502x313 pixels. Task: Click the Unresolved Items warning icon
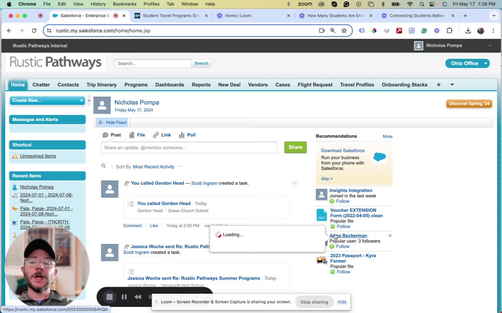coord(15,156)
